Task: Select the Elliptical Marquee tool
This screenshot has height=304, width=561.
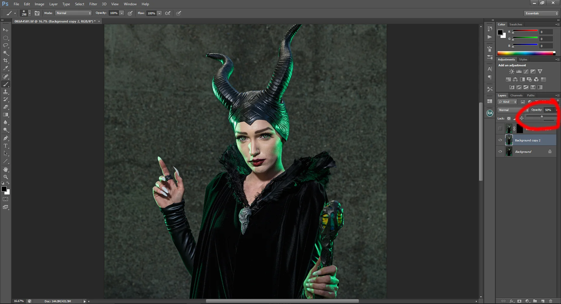Action: (6, 38)
